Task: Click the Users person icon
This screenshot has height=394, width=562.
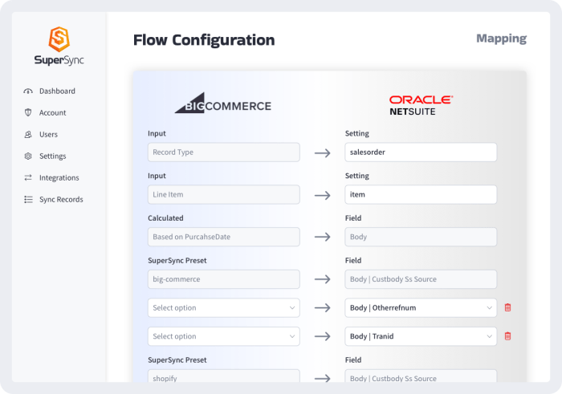Action: click(x=28, y=135)
